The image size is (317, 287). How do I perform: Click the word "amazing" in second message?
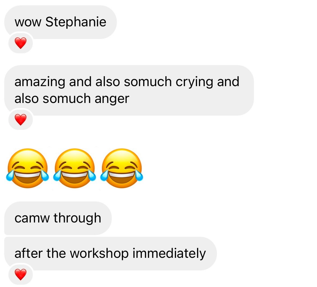point(40,82)
